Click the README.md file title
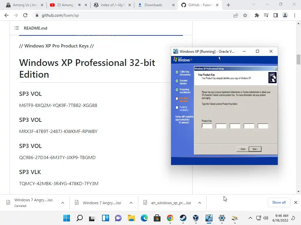The height and width of the screenshot is (225, 301). coord(36,28)
